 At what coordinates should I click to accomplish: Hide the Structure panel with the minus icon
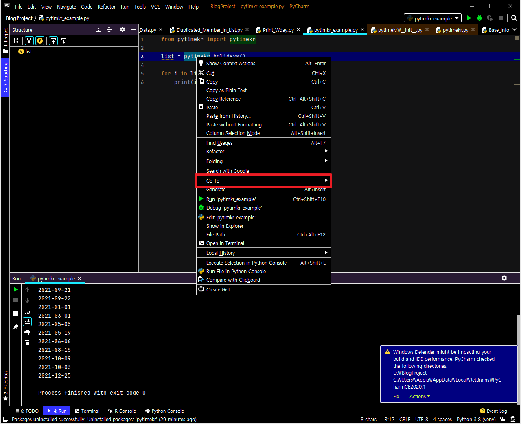click(x=133, y=29)
